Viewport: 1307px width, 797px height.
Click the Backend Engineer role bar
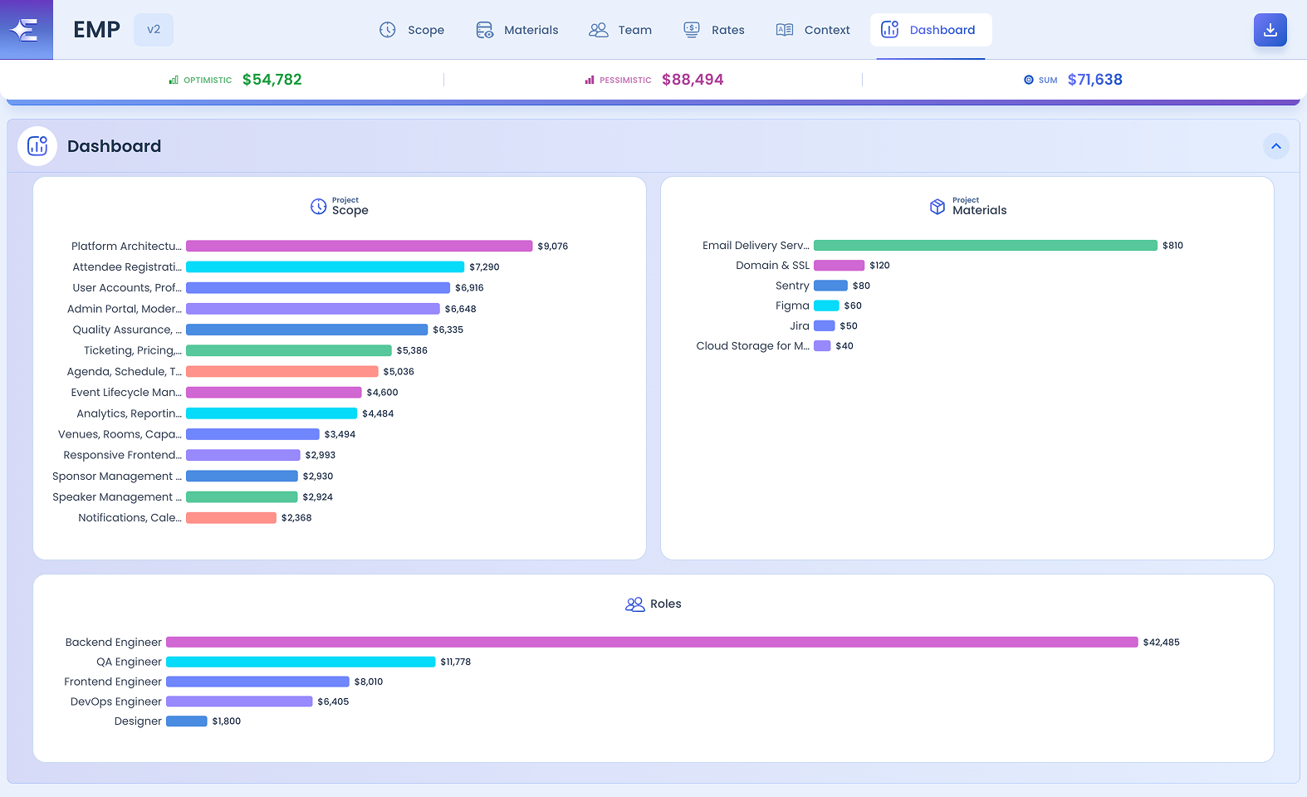click(652, 643)
